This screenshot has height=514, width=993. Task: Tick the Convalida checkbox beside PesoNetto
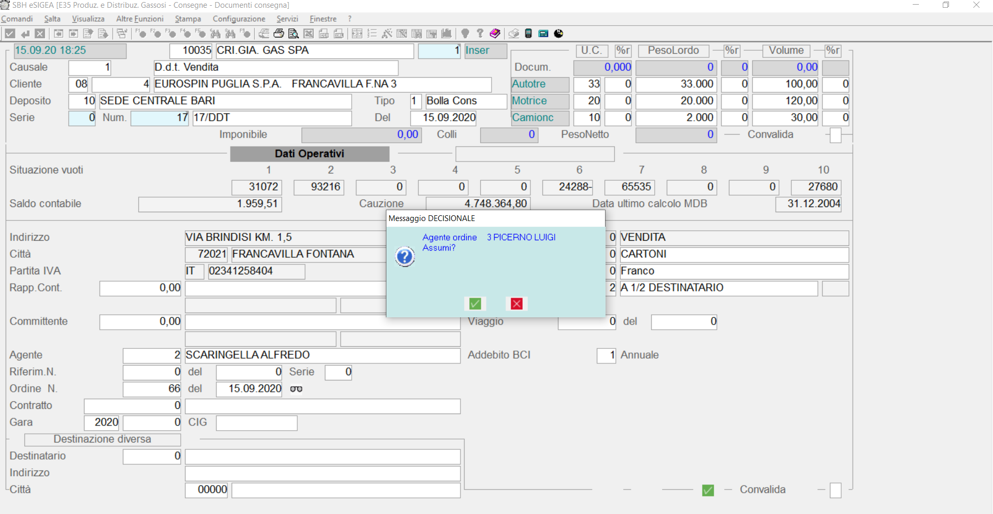pos(835,135)
